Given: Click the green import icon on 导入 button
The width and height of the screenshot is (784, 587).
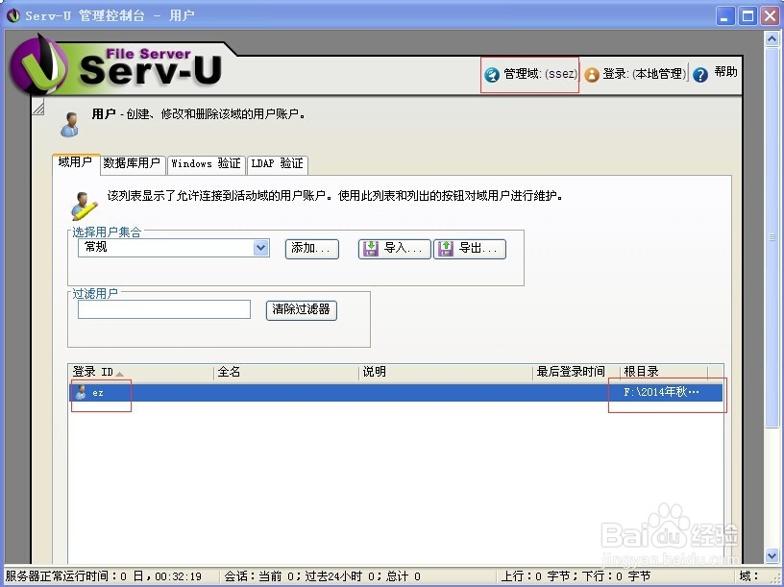Looking at the screenshot, I should click(370, 249).
